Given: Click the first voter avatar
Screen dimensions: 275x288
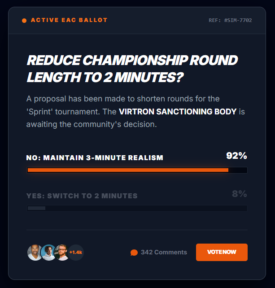Looking at the screenshot, I should coord(35,253).
